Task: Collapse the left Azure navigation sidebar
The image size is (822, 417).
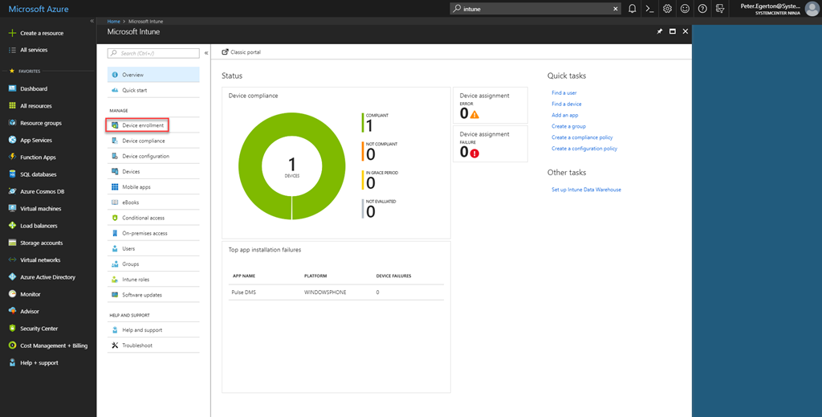Action: tap(91, 20)
